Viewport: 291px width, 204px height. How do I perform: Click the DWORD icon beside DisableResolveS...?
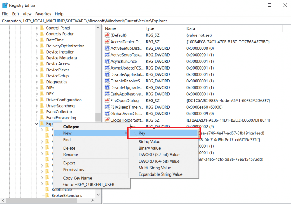[107, 81]
